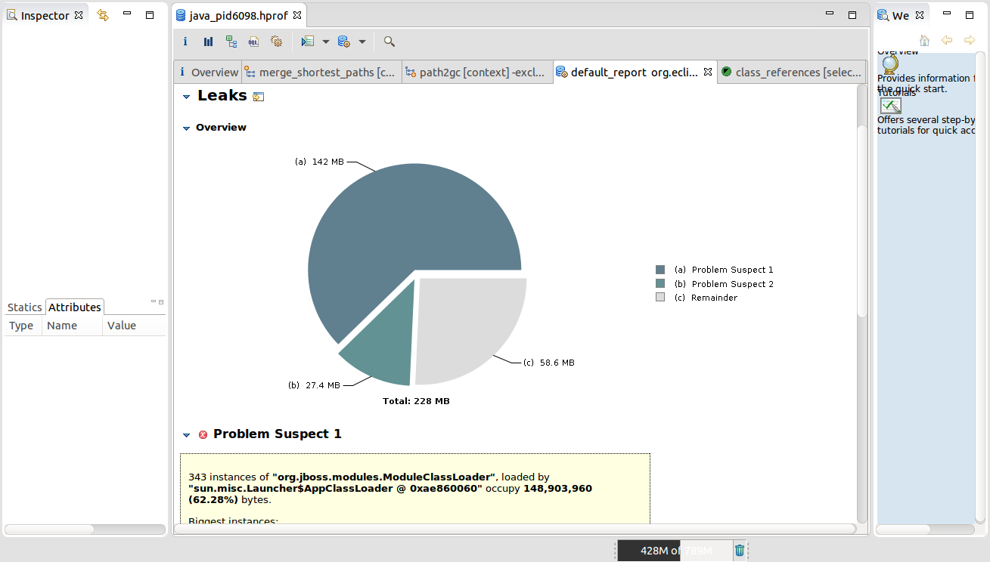Screen dimensions: 990x562
Task: Click the report's vertical scrollbar
Action: point(862,221)
